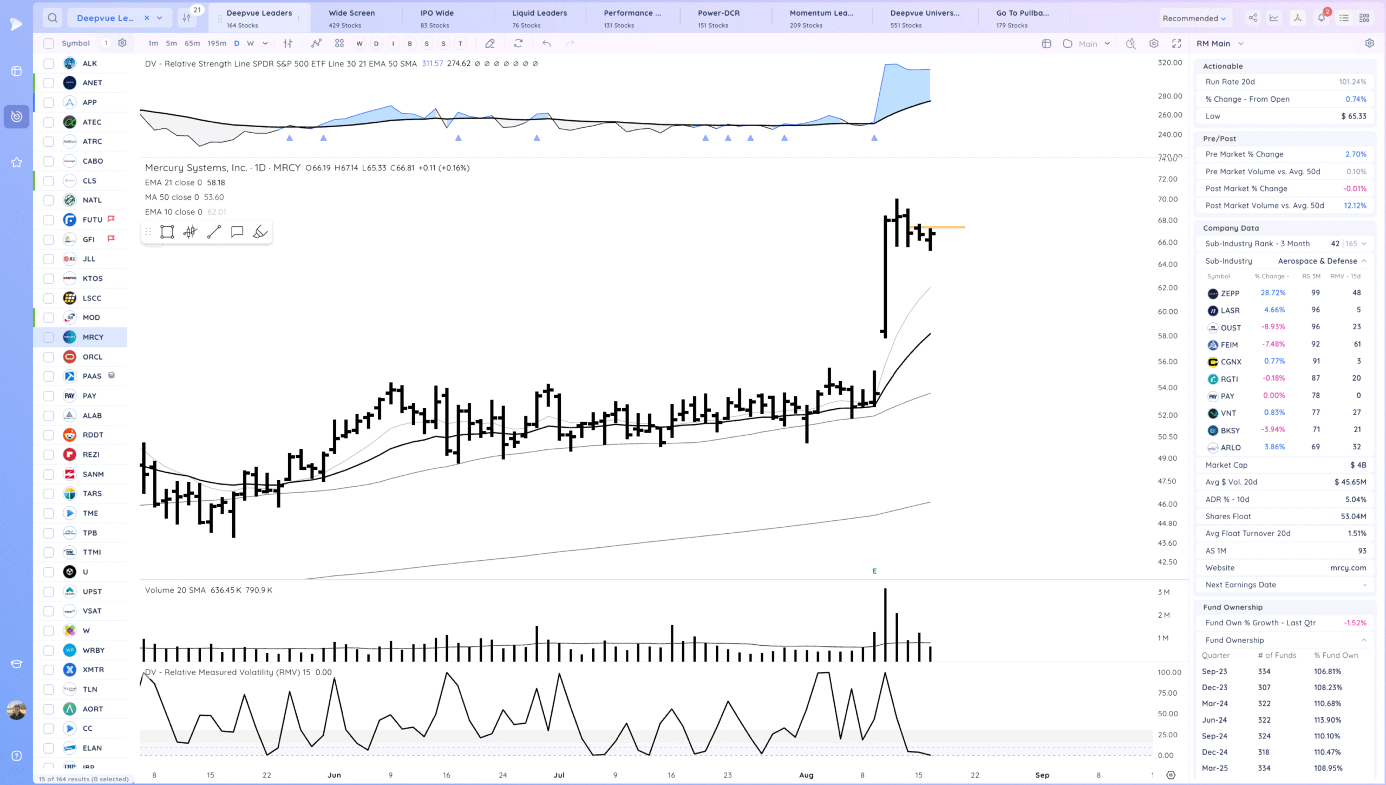Open the Power-DCR screen tab

(718, 18)
